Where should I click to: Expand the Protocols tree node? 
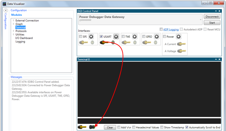[x=14, y=31]
